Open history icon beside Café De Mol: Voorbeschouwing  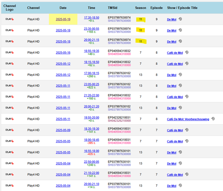click(x=213, y=119)
